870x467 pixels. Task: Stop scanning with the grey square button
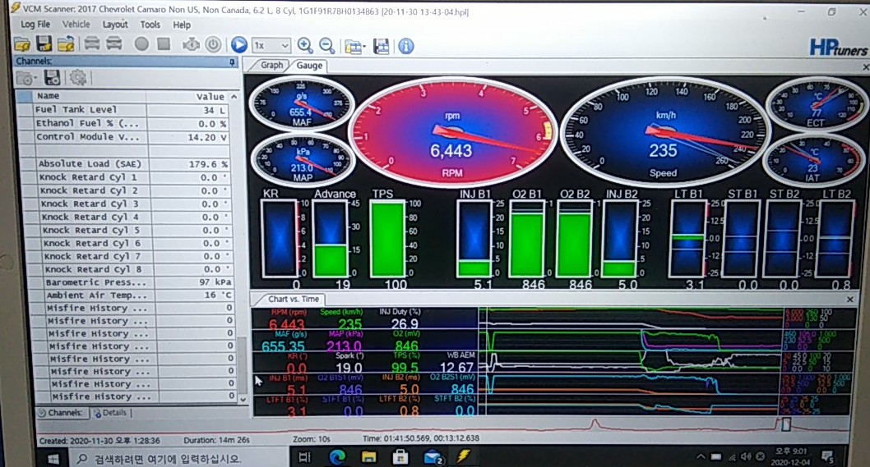click(163, 43)
